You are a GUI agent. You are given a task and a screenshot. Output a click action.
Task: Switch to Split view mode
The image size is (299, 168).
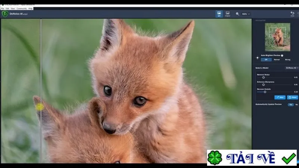[x=219, y=14]
